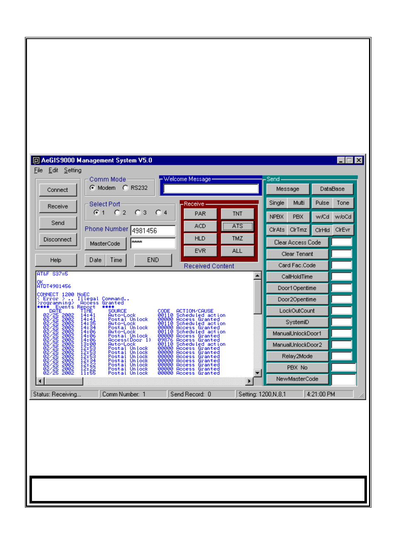
Task: Click the PBX button beside NPBX
Action: (x=298, y=217)
